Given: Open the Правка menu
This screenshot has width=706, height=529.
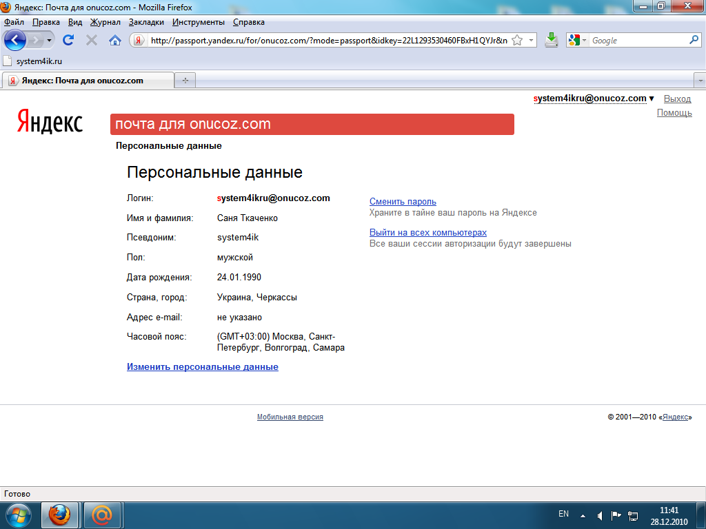Looking at the screenshot, I should click(46, 22).
